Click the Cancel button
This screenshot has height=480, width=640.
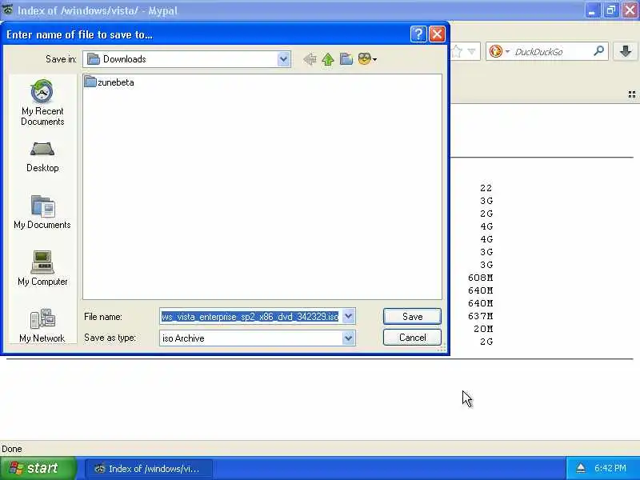pyautogui.click(x=412, y=338)
